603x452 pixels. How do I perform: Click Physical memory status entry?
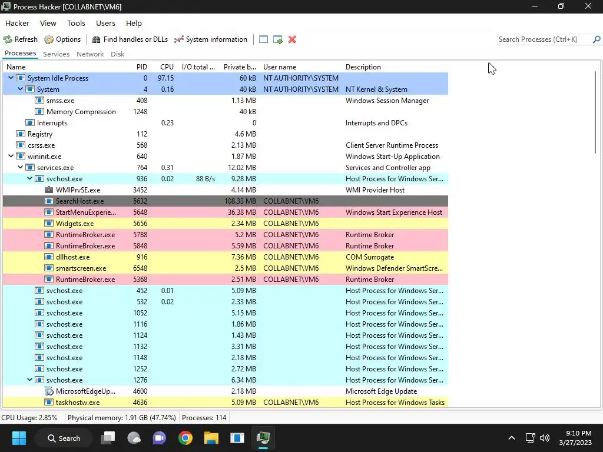pos(121,418)
